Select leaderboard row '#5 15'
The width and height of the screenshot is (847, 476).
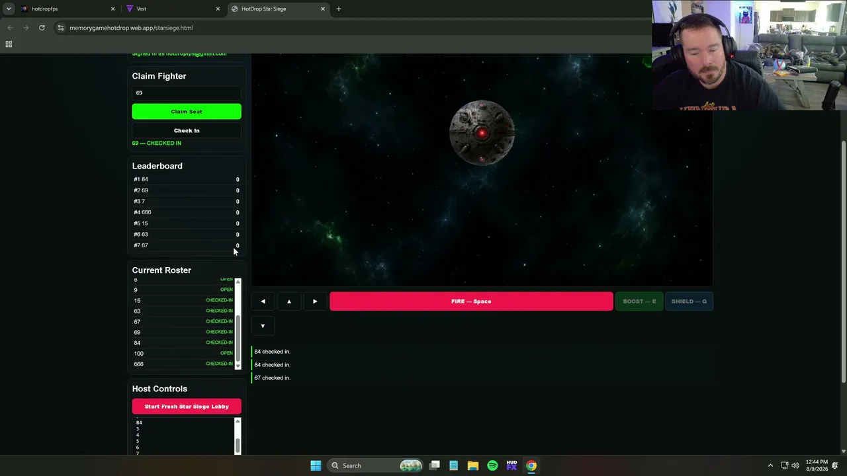pyautogui.click(x=187, y=223)
